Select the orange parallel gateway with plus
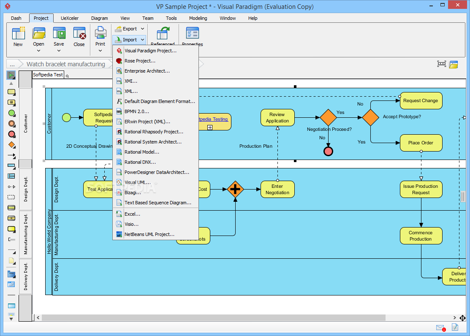This screenshot has height=336, width=470. tap(235, 190)
